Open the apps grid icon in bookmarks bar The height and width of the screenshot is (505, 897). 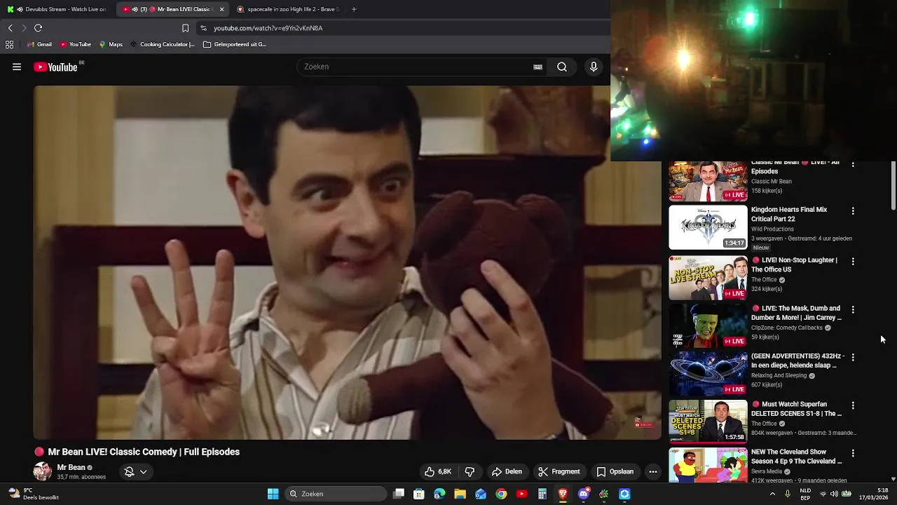[9, 44]
